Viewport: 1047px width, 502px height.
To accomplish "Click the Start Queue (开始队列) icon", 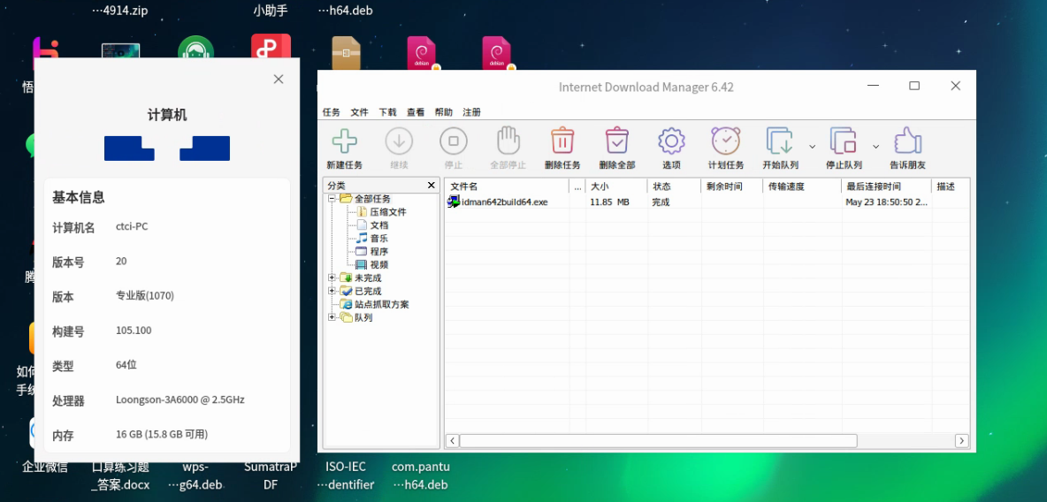I will point(779,141).
